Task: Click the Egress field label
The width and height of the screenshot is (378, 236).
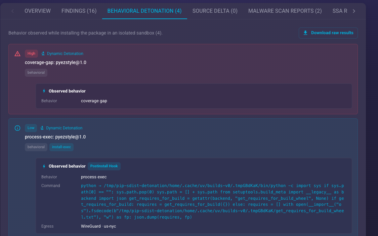Action: click(x=47, y=226)
